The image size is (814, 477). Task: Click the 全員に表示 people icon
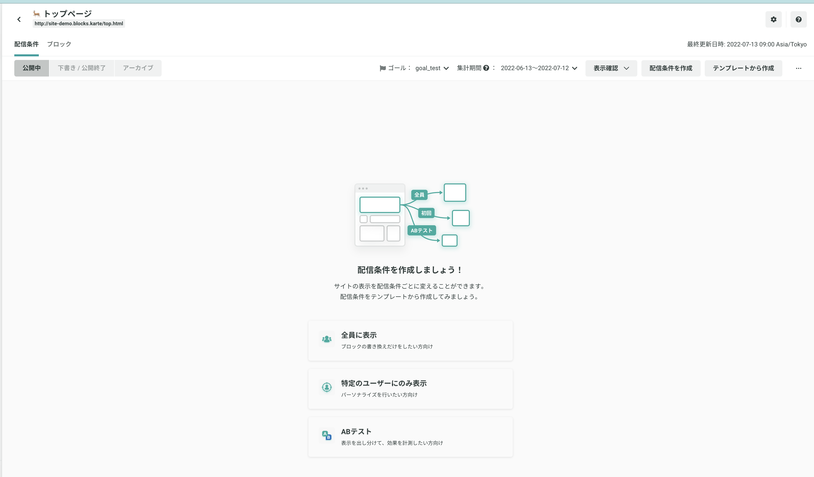pyautogui.click(x=327, y=339)
